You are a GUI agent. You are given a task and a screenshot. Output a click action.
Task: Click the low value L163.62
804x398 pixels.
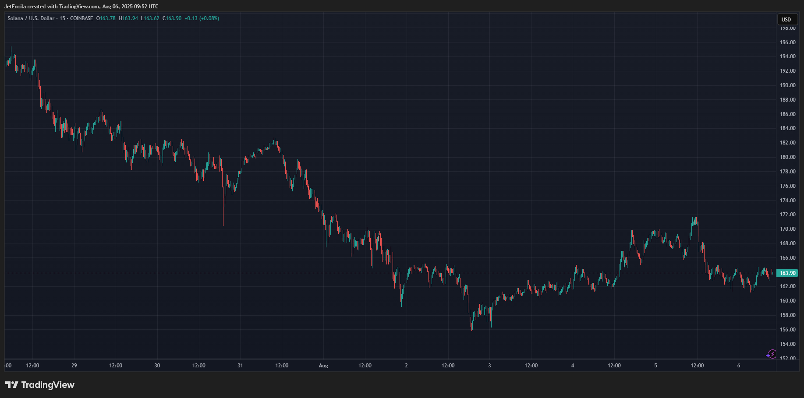tap(150, 18)
